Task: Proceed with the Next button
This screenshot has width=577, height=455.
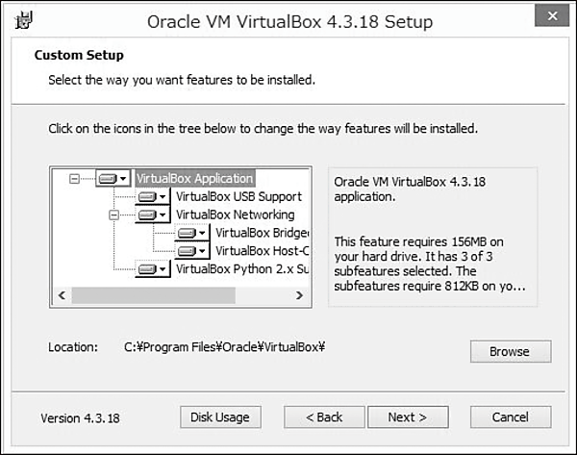Action: coord(407,417)
